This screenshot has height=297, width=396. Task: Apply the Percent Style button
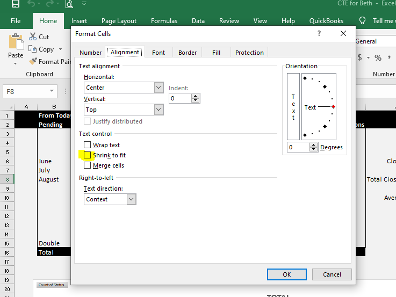(378, 58)
